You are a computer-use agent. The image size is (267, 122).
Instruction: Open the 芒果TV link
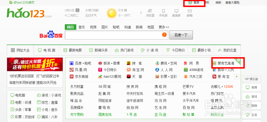[x=188, y=87]
